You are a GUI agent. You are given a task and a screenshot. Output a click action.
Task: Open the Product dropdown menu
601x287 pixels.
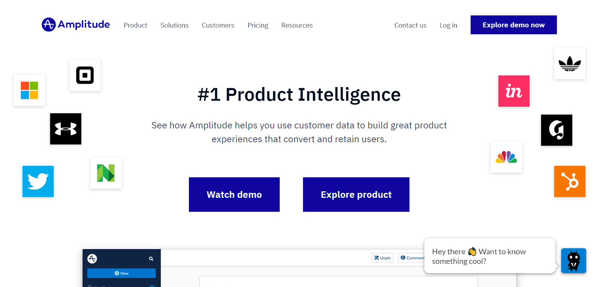click(x=135, y=25)
